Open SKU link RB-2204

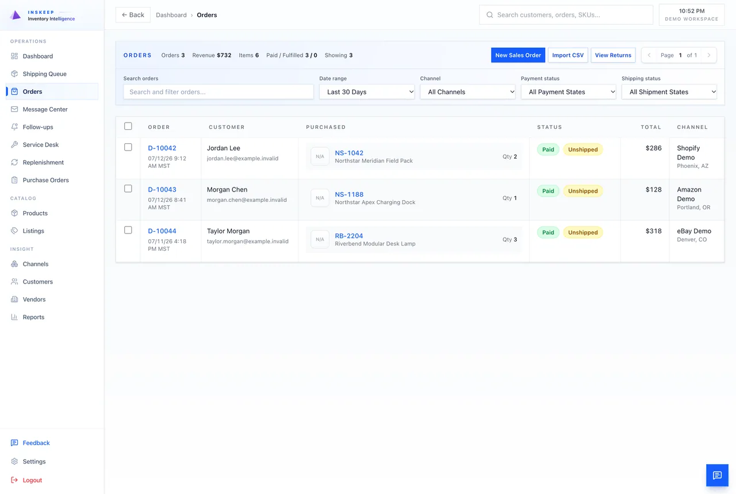[349, 236]
